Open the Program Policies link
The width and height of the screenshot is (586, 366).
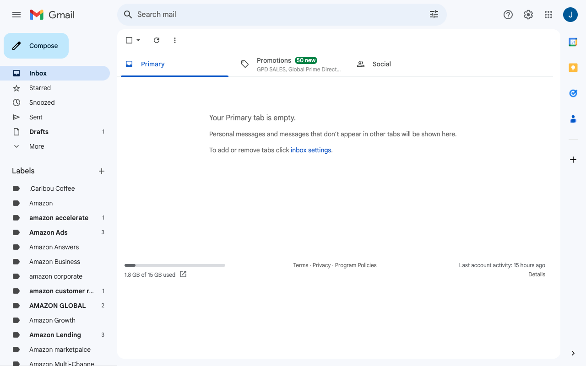(x=356, y=265)
